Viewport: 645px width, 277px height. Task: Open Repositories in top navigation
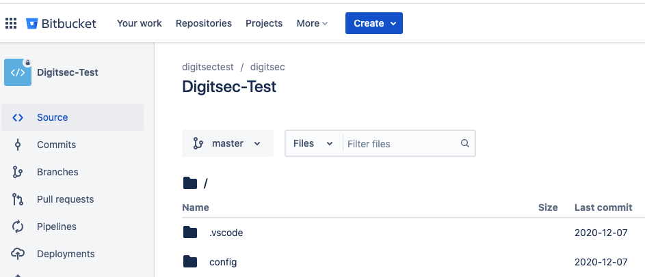point(204,23)
